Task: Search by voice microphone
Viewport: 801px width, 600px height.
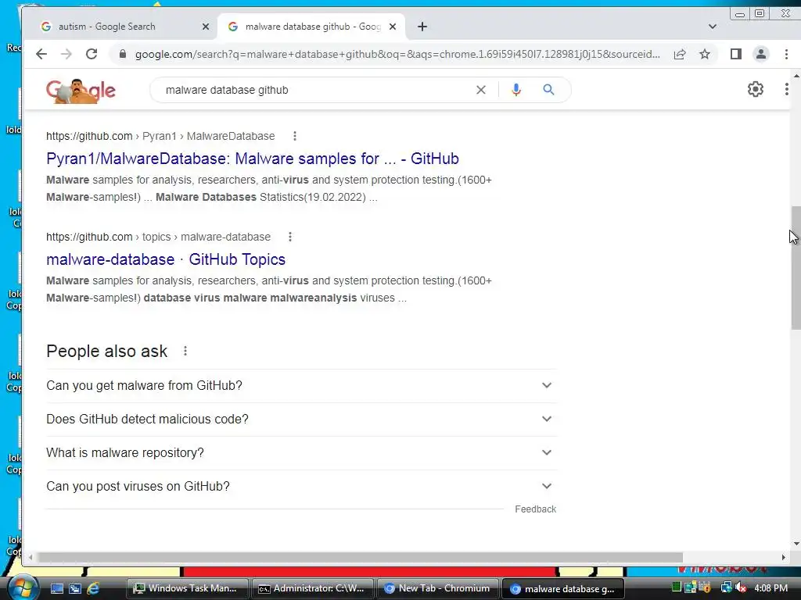Action: click(516, 90)
